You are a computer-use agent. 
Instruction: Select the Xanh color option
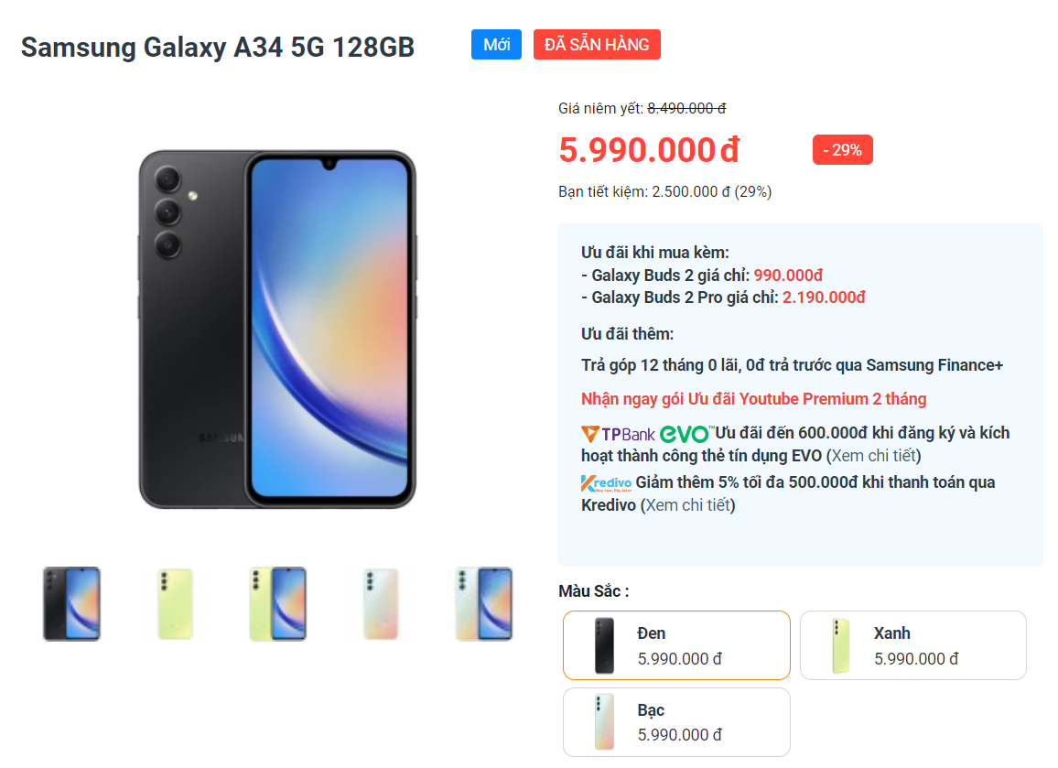(912, 645)
